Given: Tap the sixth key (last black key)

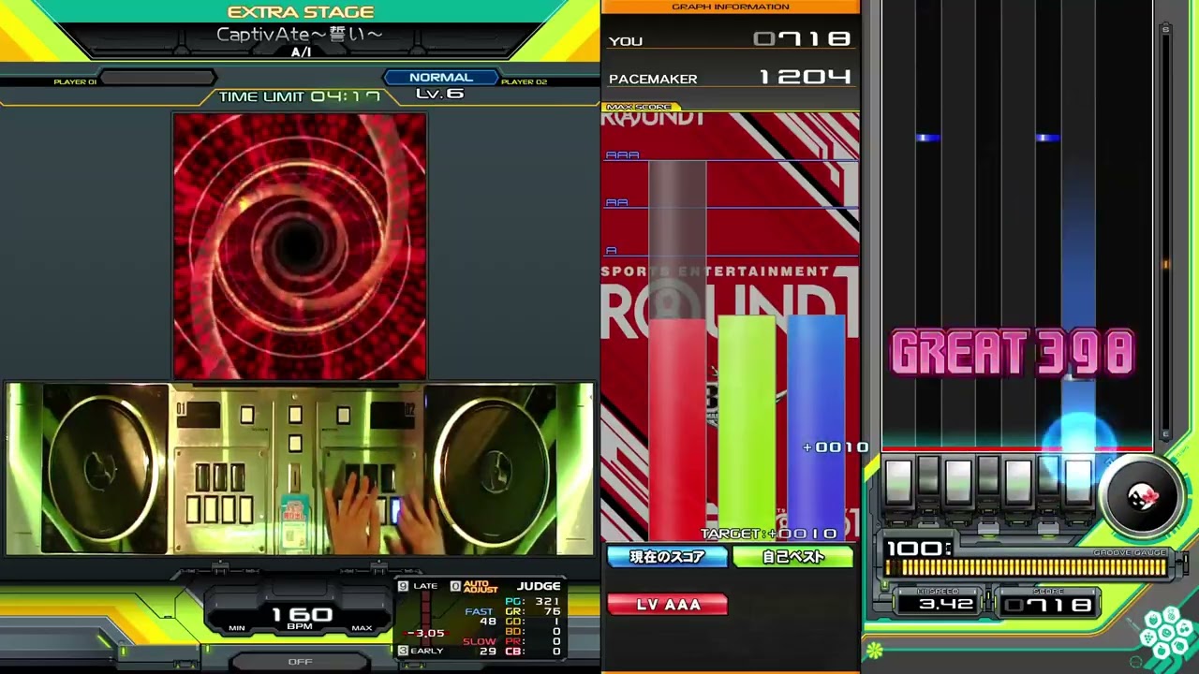Looking at the screenshot, I should tap(1048, 476).
